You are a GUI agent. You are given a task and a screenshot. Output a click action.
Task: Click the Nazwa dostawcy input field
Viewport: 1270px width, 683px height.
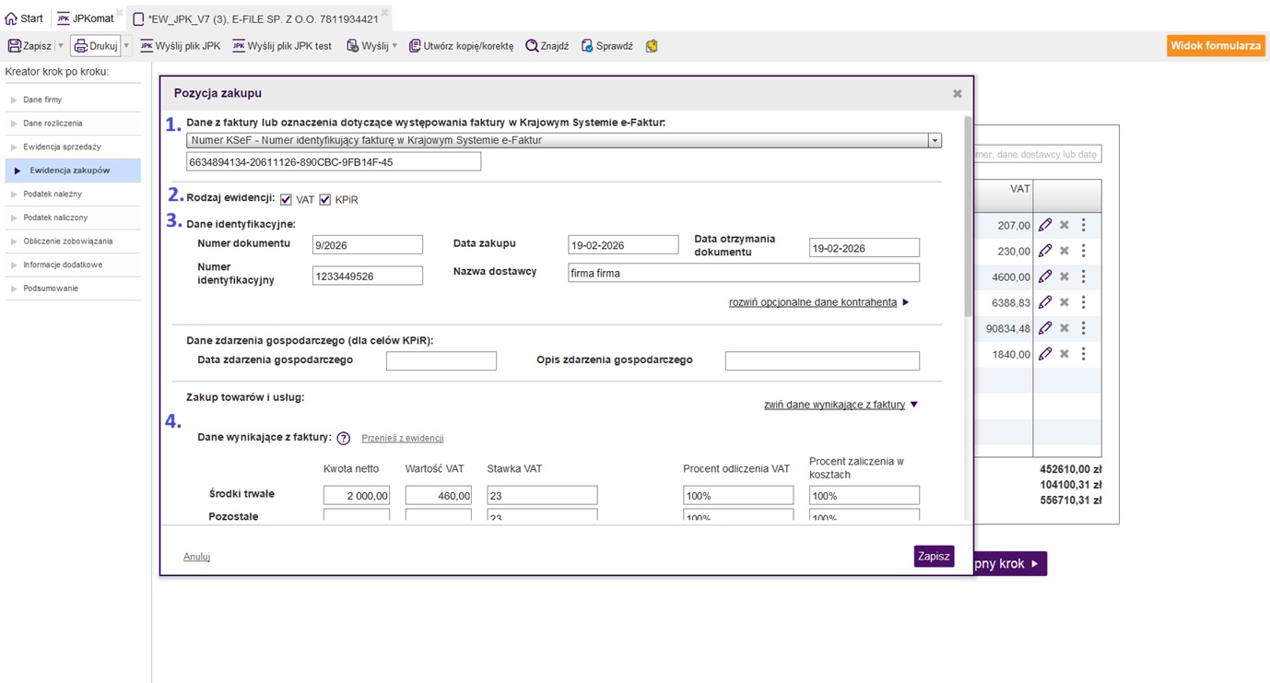743,273
